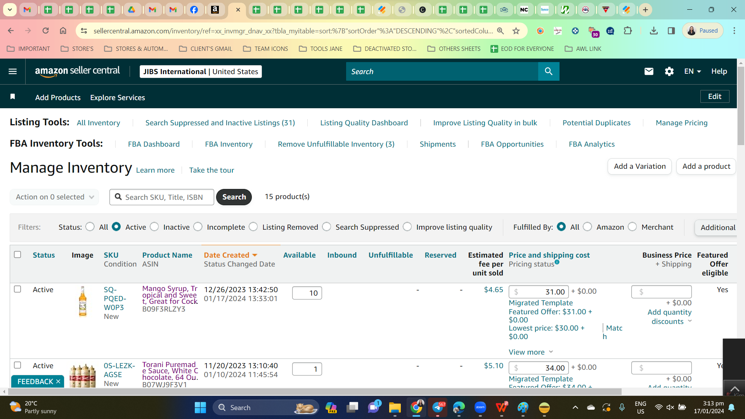Open the FBA Dashboard tool
Screen dimensions: 745x419
pos(154,144)
